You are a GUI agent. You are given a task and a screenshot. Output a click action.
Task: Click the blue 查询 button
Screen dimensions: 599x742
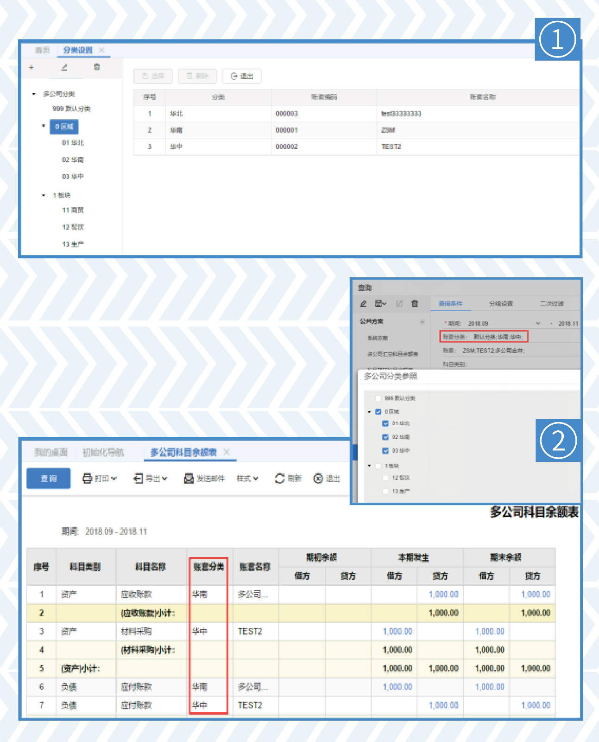[x=48, y=478]
